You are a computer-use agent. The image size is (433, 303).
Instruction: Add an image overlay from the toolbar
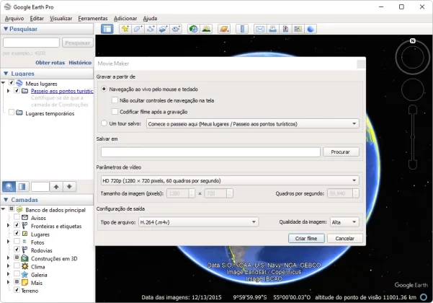[164, 29]
